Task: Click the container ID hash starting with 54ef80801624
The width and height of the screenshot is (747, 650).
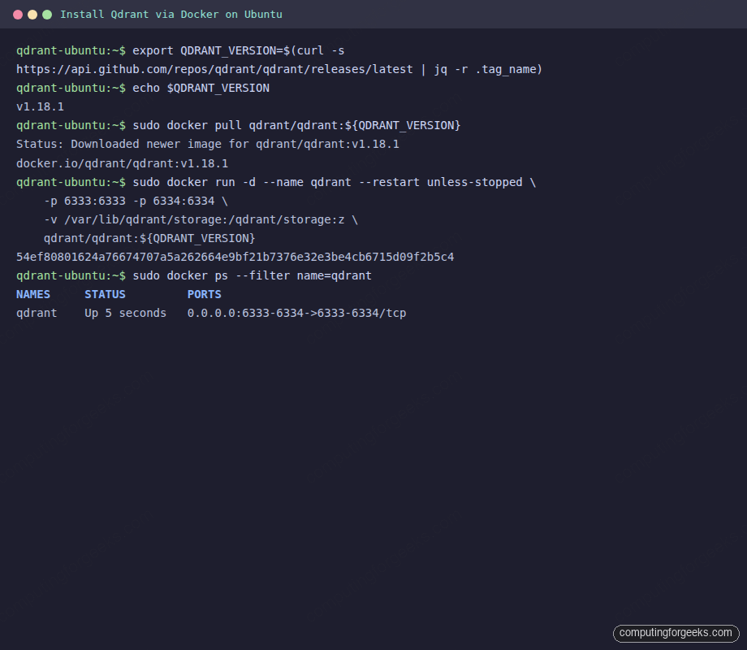Action: (235, 257)
